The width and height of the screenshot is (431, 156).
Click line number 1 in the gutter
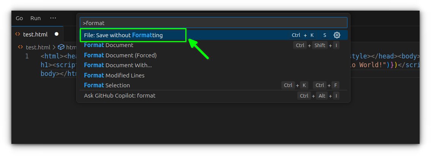27,57
